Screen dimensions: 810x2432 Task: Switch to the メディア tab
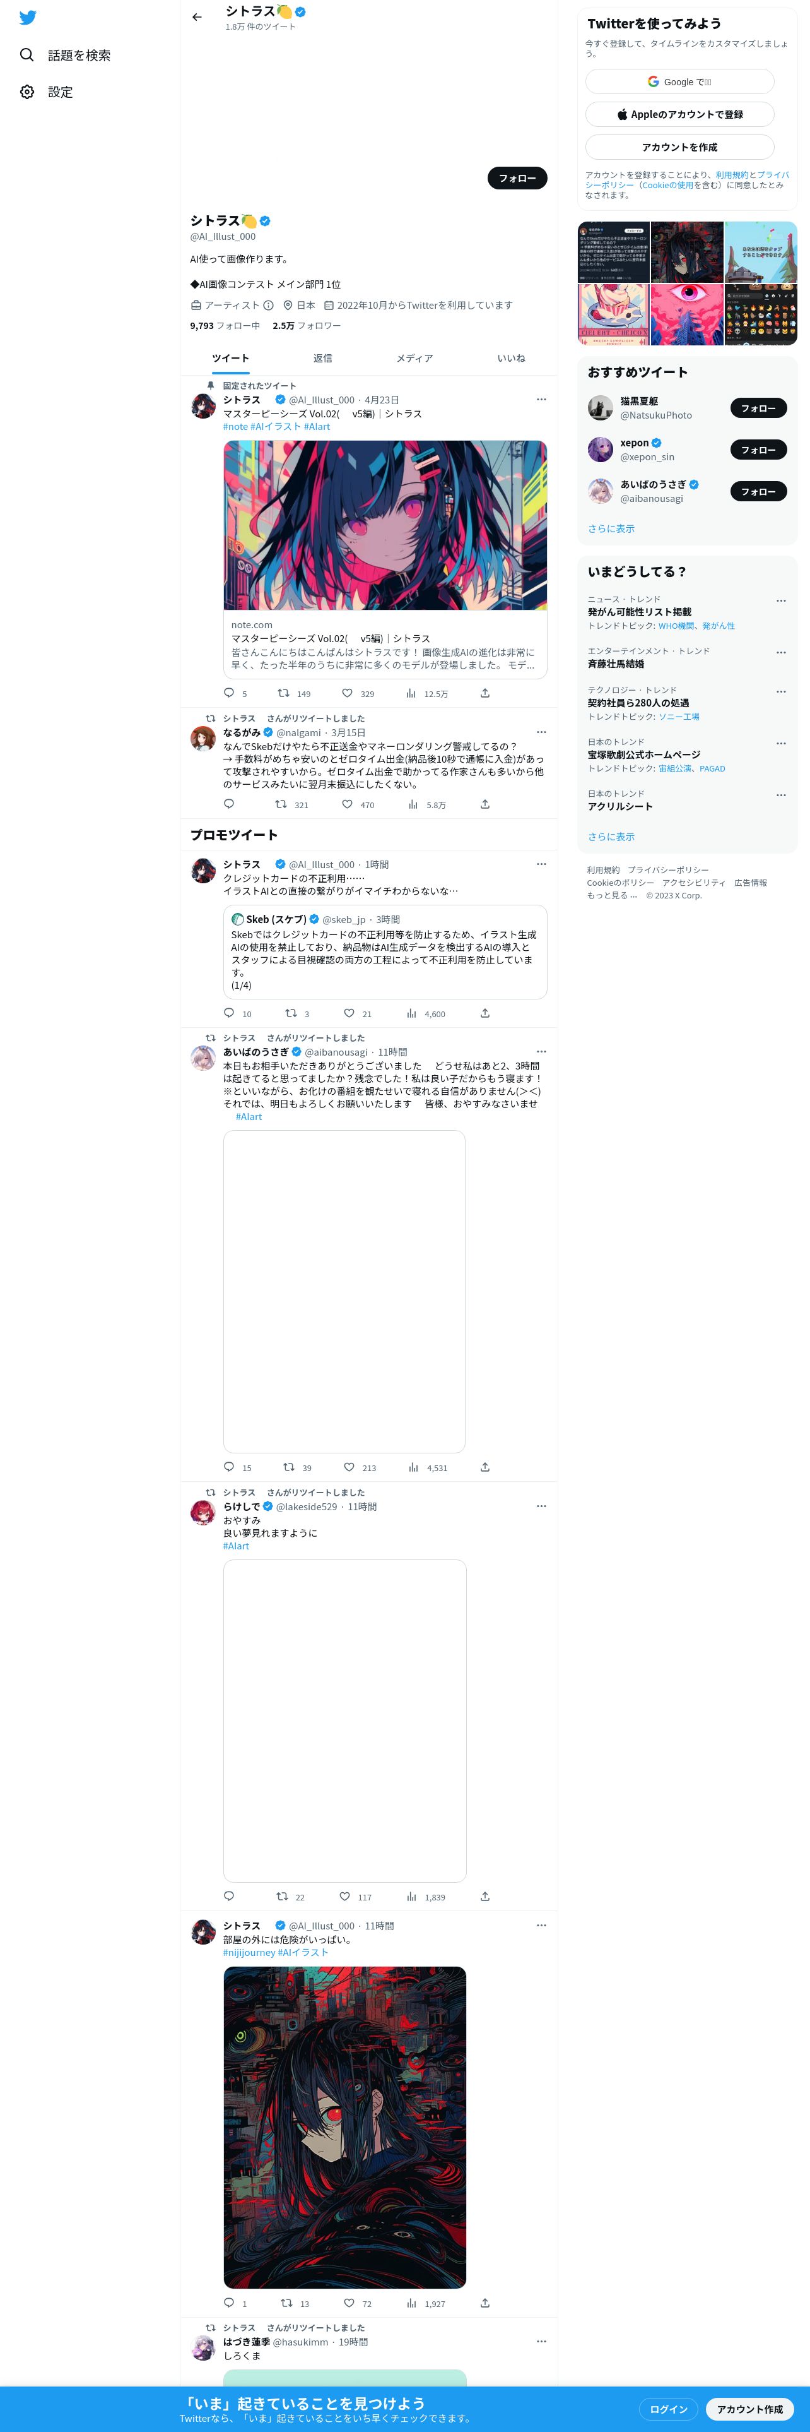tap(415, 359)
